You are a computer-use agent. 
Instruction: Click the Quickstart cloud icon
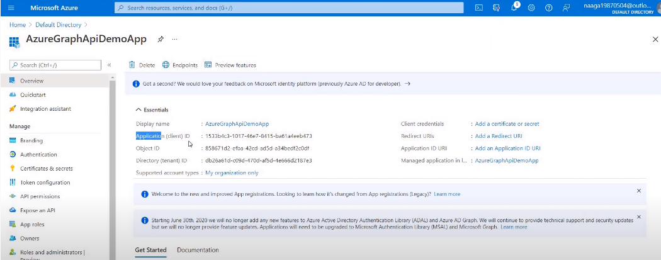(x=12, y=95)
